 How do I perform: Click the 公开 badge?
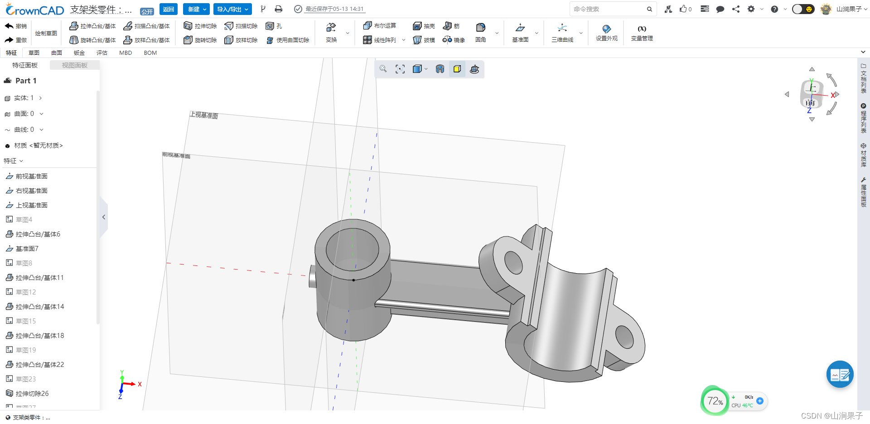pos(147,12)
